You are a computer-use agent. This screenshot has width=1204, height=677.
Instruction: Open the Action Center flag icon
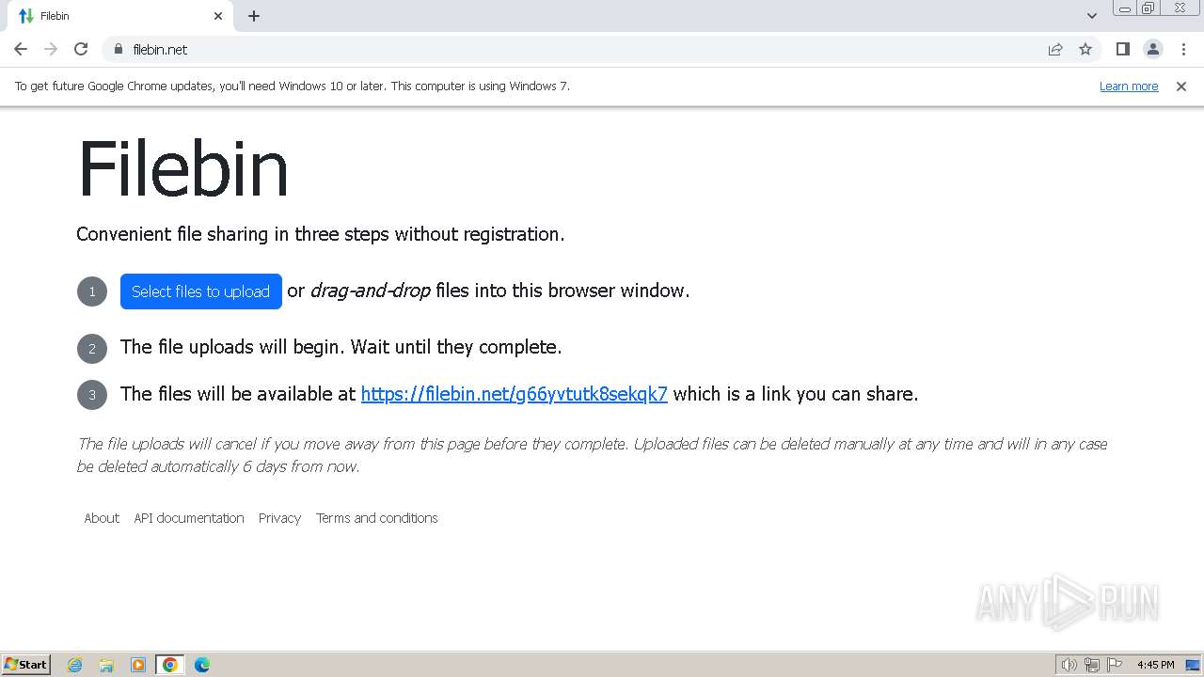pos(1115,665)
